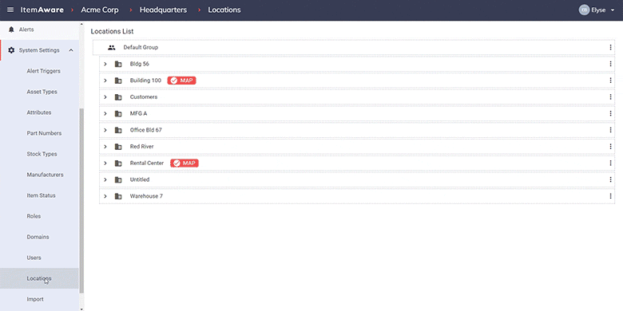The height and width of the screenshot is (311, 623).
Task: Open the hamburger navigation menu
Action: 10,10
